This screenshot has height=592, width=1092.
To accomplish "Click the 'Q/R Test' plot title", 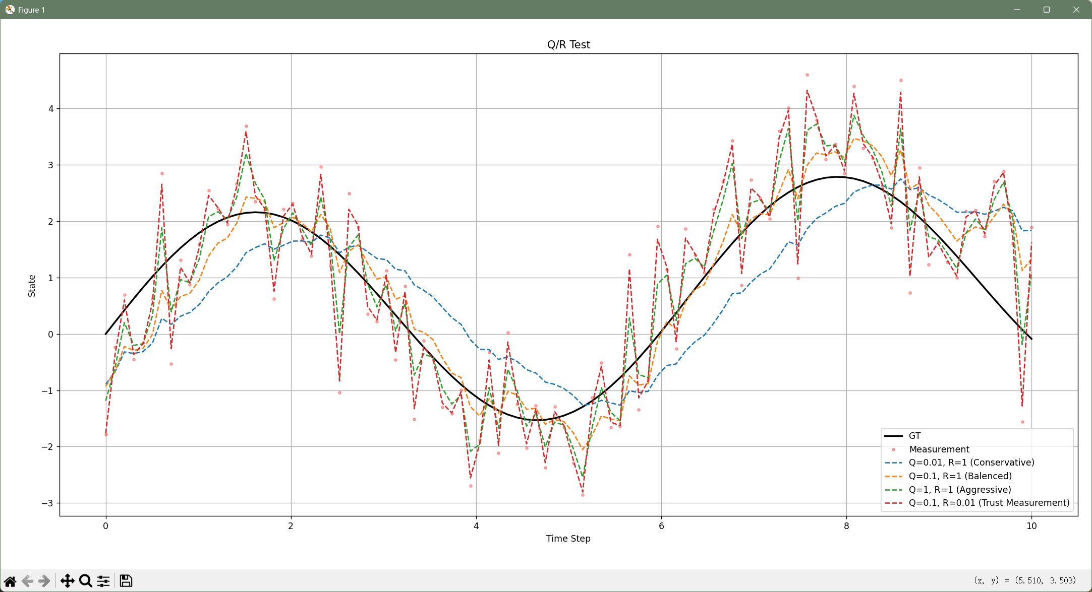I will tap(568, 44).
